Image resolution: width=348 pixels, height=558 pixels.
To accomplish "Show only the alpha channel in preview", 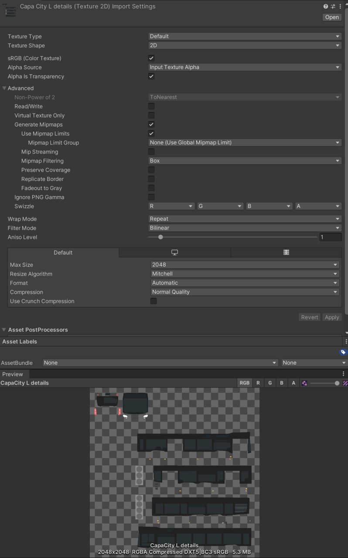I will pyautogui.click(x=293, y=383).
